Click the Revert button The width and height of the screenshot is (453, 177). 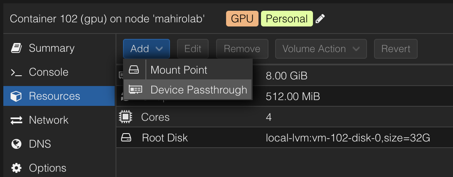point(396,48)
